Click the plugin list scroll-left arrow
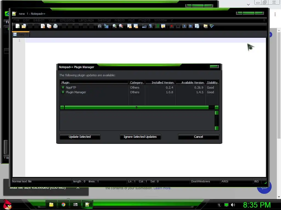This screenshot has width=281, height=210. pyautogui.click(x=62, y=107)
